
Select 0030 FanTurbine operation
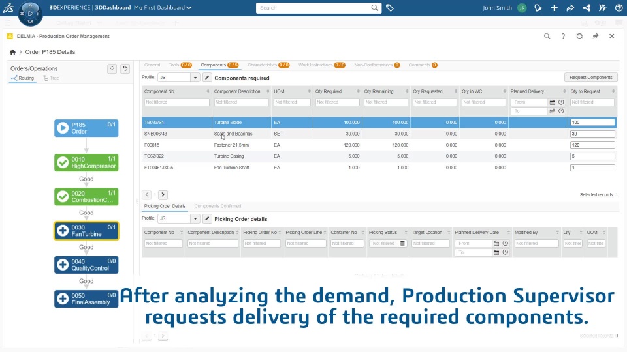point(86,231)
